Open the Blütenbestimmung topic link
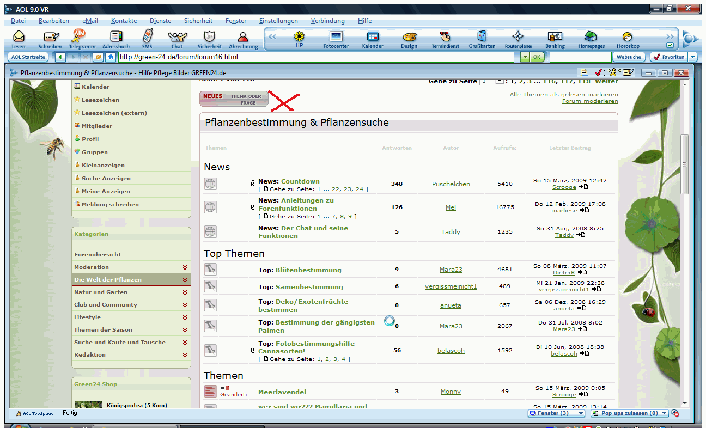 (308, 270)
